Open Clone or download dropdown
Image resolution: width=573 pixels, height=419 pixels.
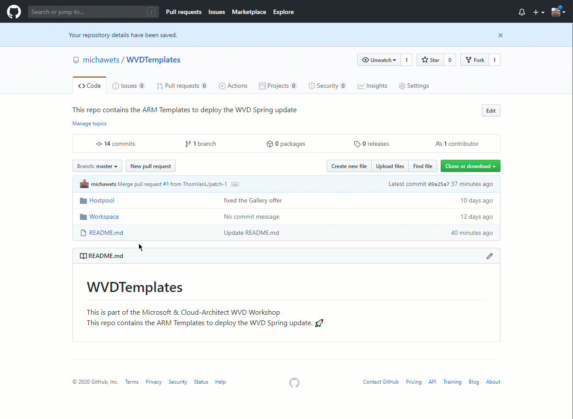tap(470, 166)
